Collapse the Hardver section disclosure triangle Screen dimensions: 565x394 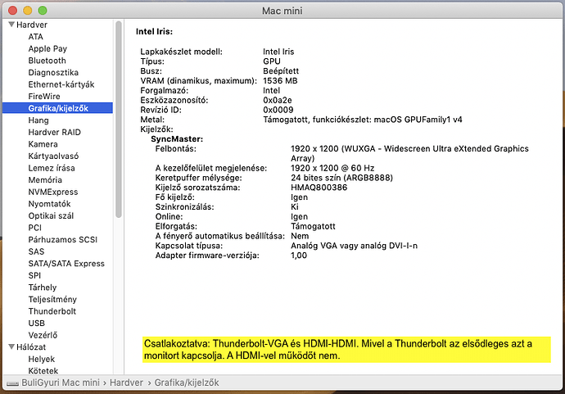[11, 25]
